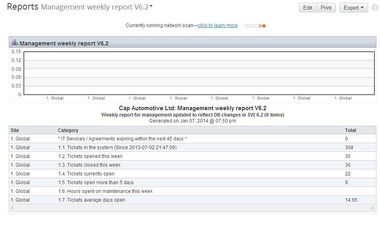
Task: Click the horizontal scrollbar below the table
Action: click(x=192, y=208)
